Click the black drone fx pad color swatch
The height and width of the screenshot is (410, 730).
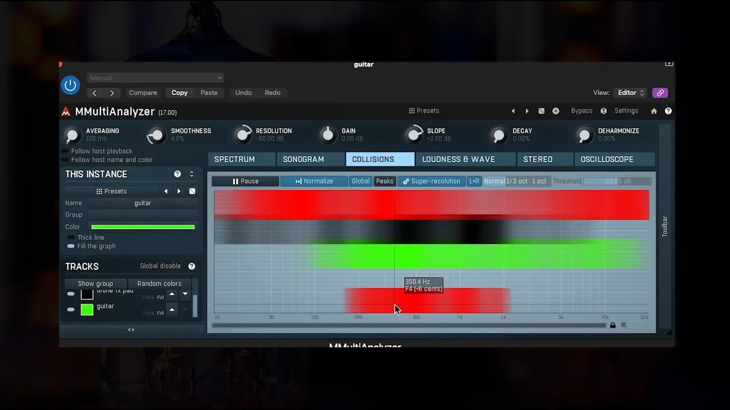click(87, 294)
